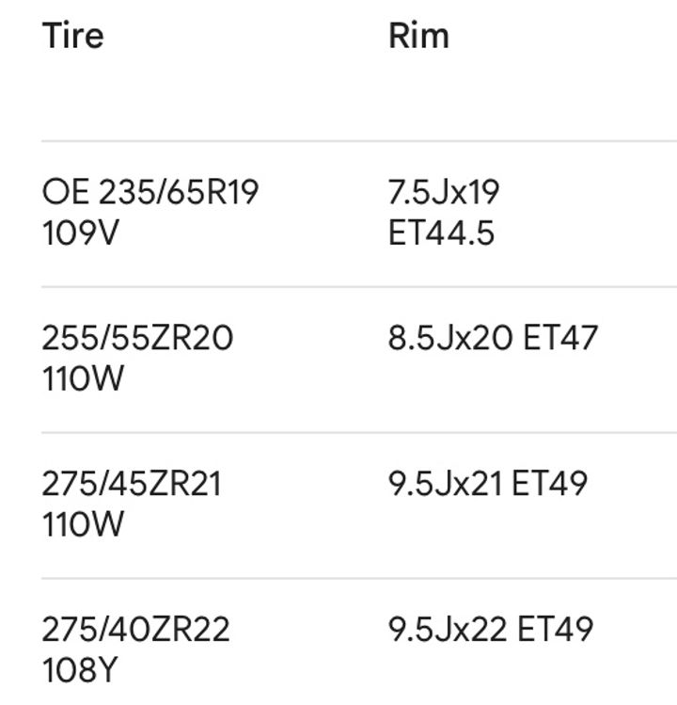Select the 255/55ZR20 tire entry

point(137,338)
